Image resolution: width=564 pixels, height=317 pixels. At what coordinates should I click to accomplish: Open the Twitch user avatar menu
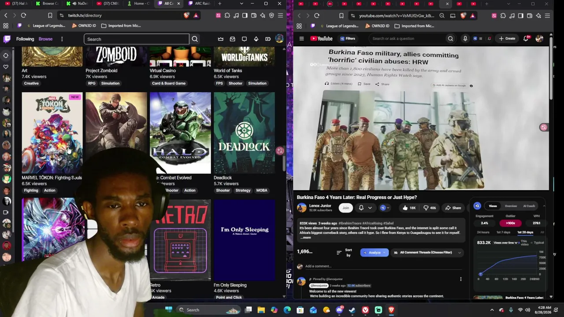pyautogui.click(x=279, y=39)
